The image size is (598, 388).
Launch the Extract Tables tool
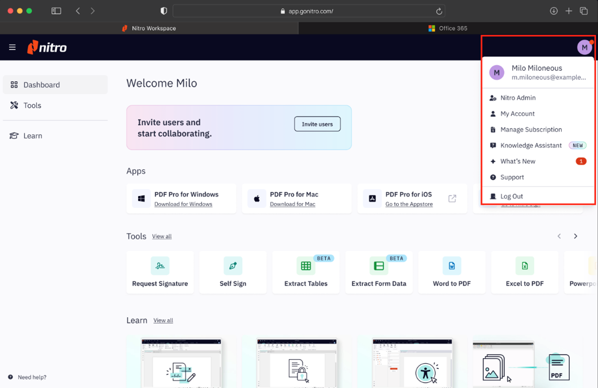pyautogui.click(x=305, y=272)
